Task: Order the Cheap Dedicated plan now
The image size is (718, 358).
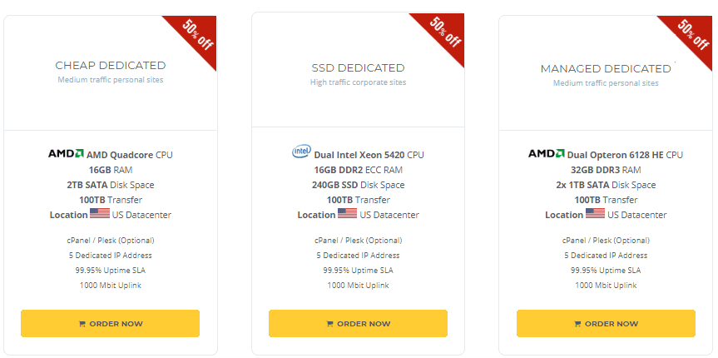Action: pyautogui.click(x=110, y=324)
